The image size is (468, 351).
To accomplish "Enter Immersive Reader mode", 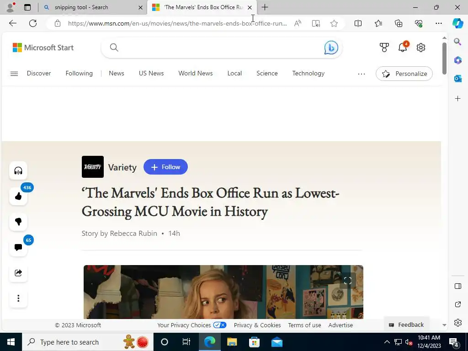I will click(316, 23).
